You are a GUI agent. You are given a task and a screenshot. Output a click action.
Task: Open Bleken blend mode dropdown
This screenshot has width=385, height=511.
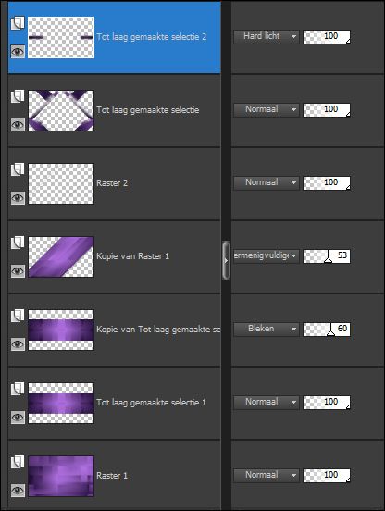tap(267, 329)
